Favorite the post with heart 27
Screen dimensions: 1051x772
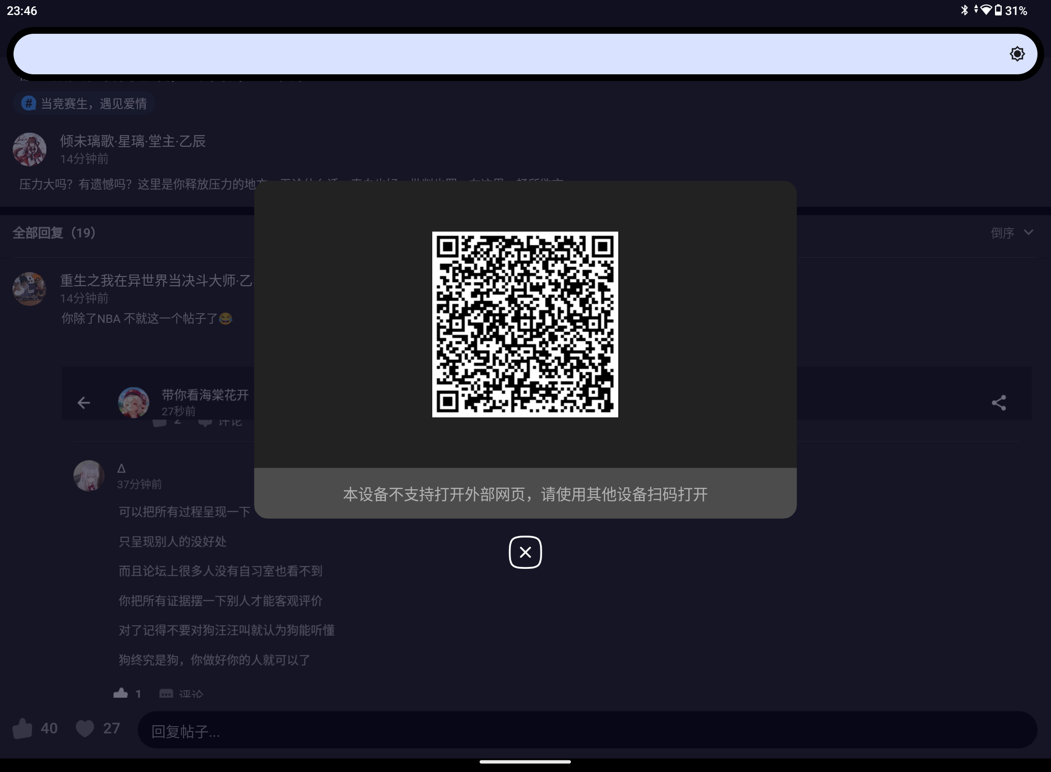point(85,728)
